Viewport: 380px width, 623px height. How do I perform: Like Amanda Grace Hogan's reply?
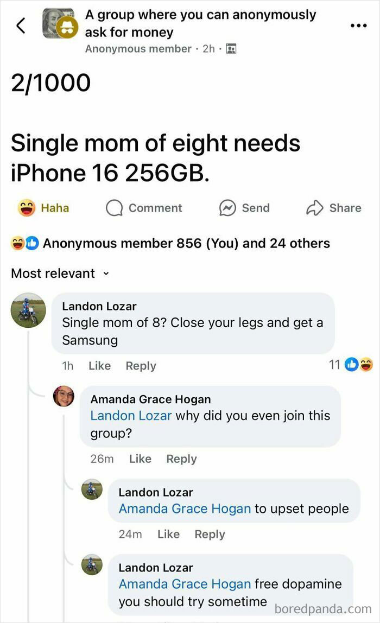(140, 459)
